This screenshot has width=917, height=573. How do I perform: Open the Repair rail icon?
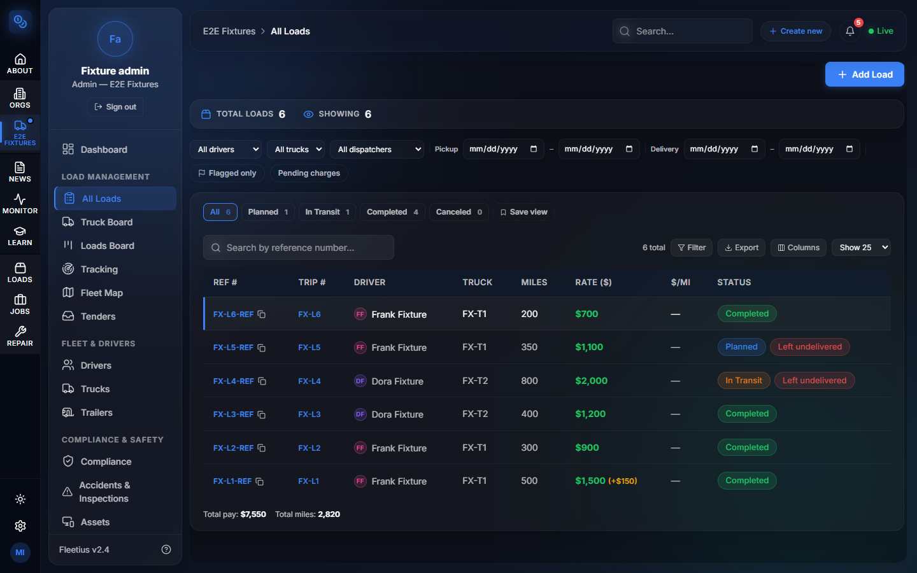tap(20, 336)
